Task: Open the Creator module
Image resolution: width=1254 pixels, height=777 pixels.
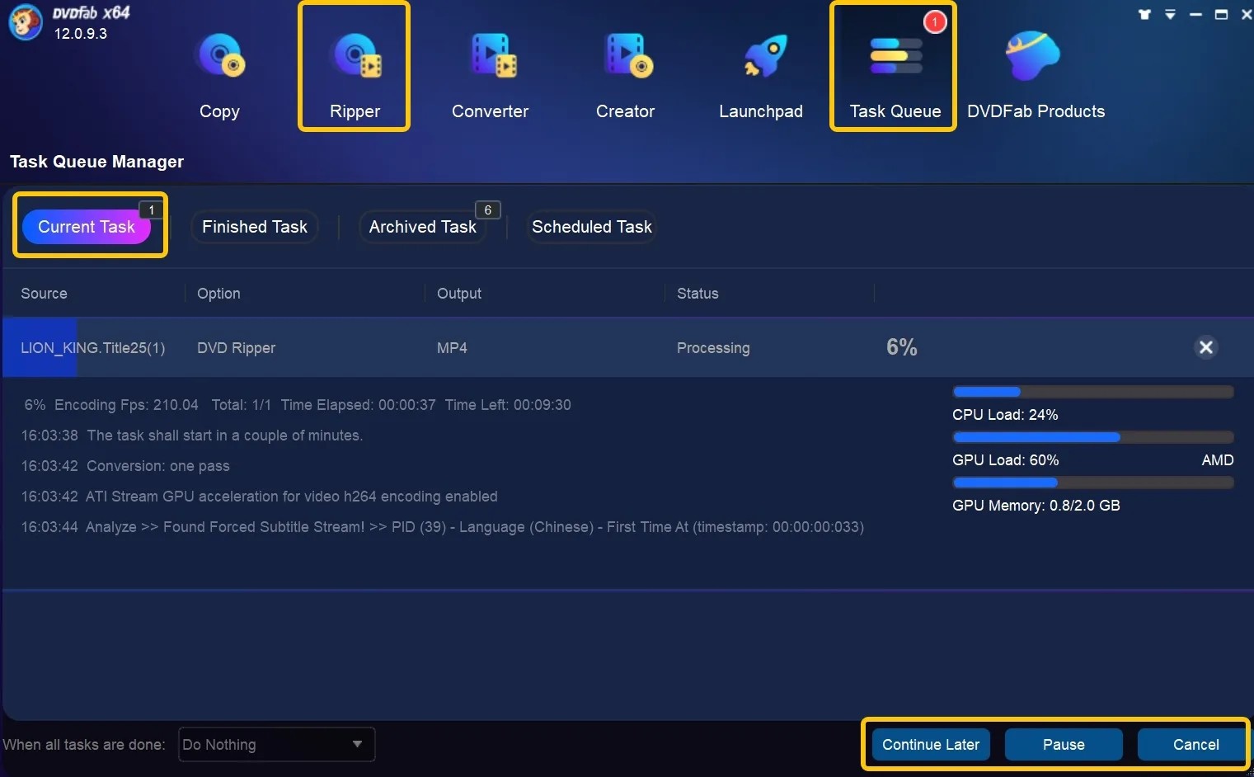Action: pos(625,76)
